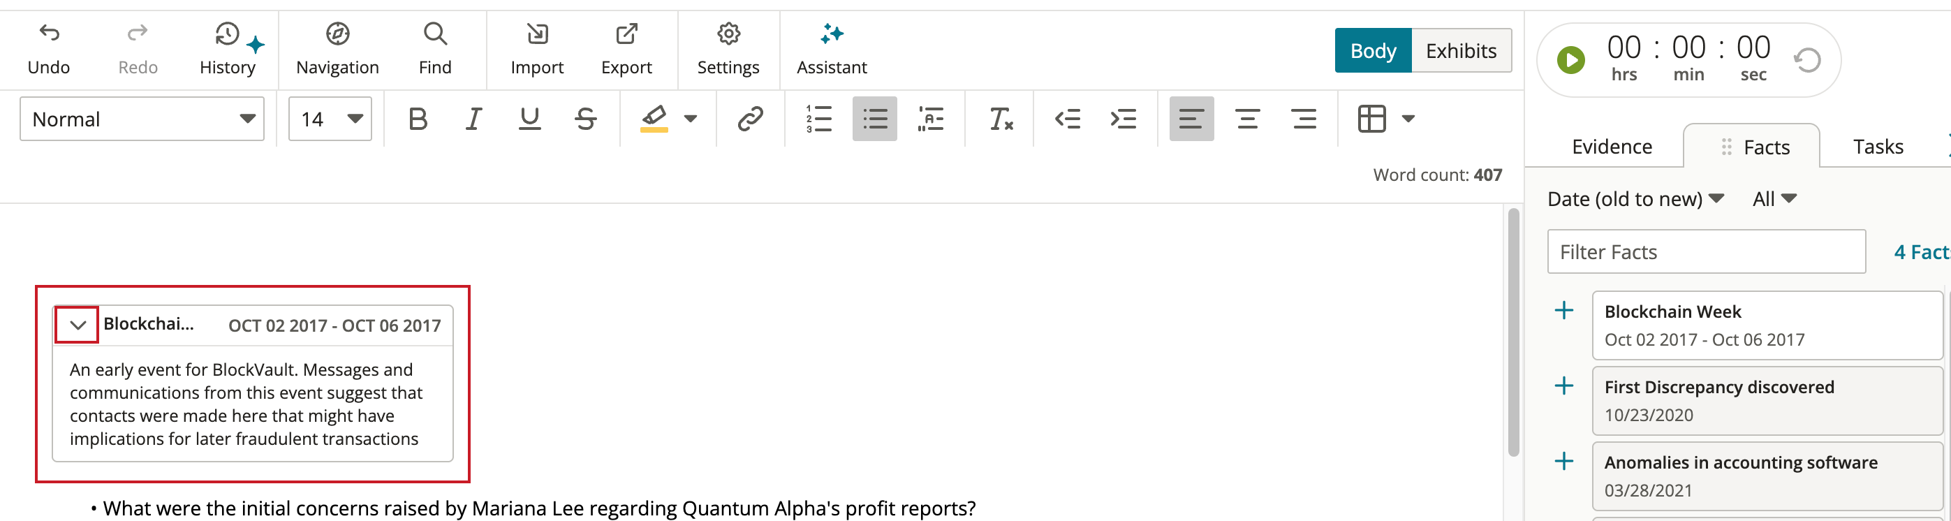
Task: Insert a hyperlink
Action: click(750, 119)
